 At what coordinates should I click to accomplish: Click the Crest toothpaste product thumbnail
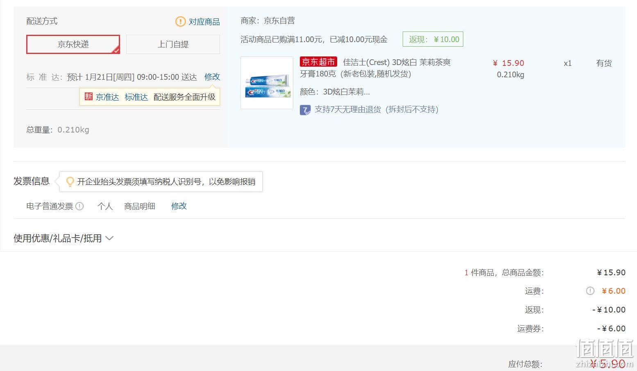(267, 83)
